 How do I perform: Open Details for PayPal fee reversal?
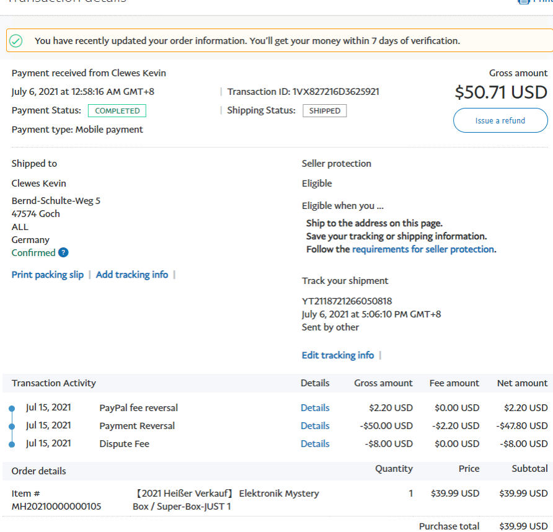[315, 408]
